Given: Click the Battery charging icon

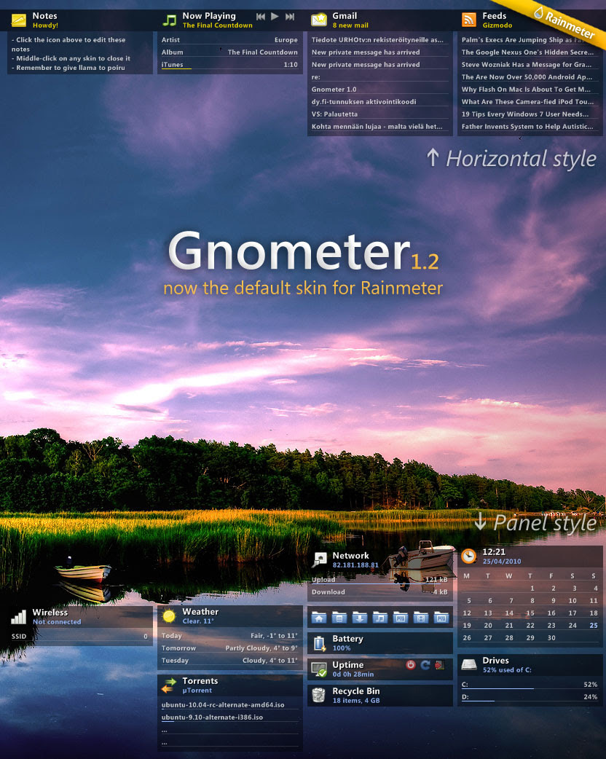Looking at the screenshot, I should (319, 643).
